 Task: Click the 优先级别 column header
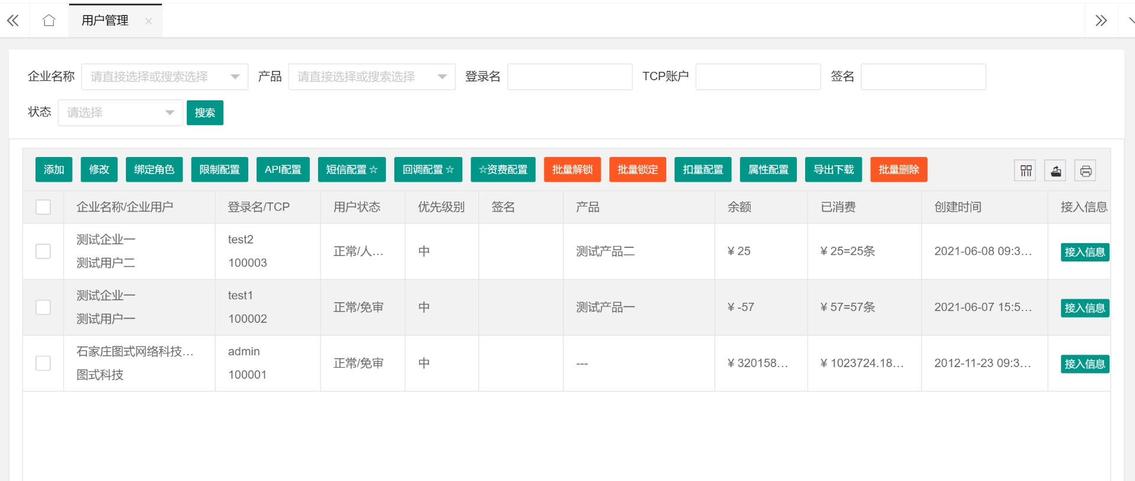tap(441, 207)
